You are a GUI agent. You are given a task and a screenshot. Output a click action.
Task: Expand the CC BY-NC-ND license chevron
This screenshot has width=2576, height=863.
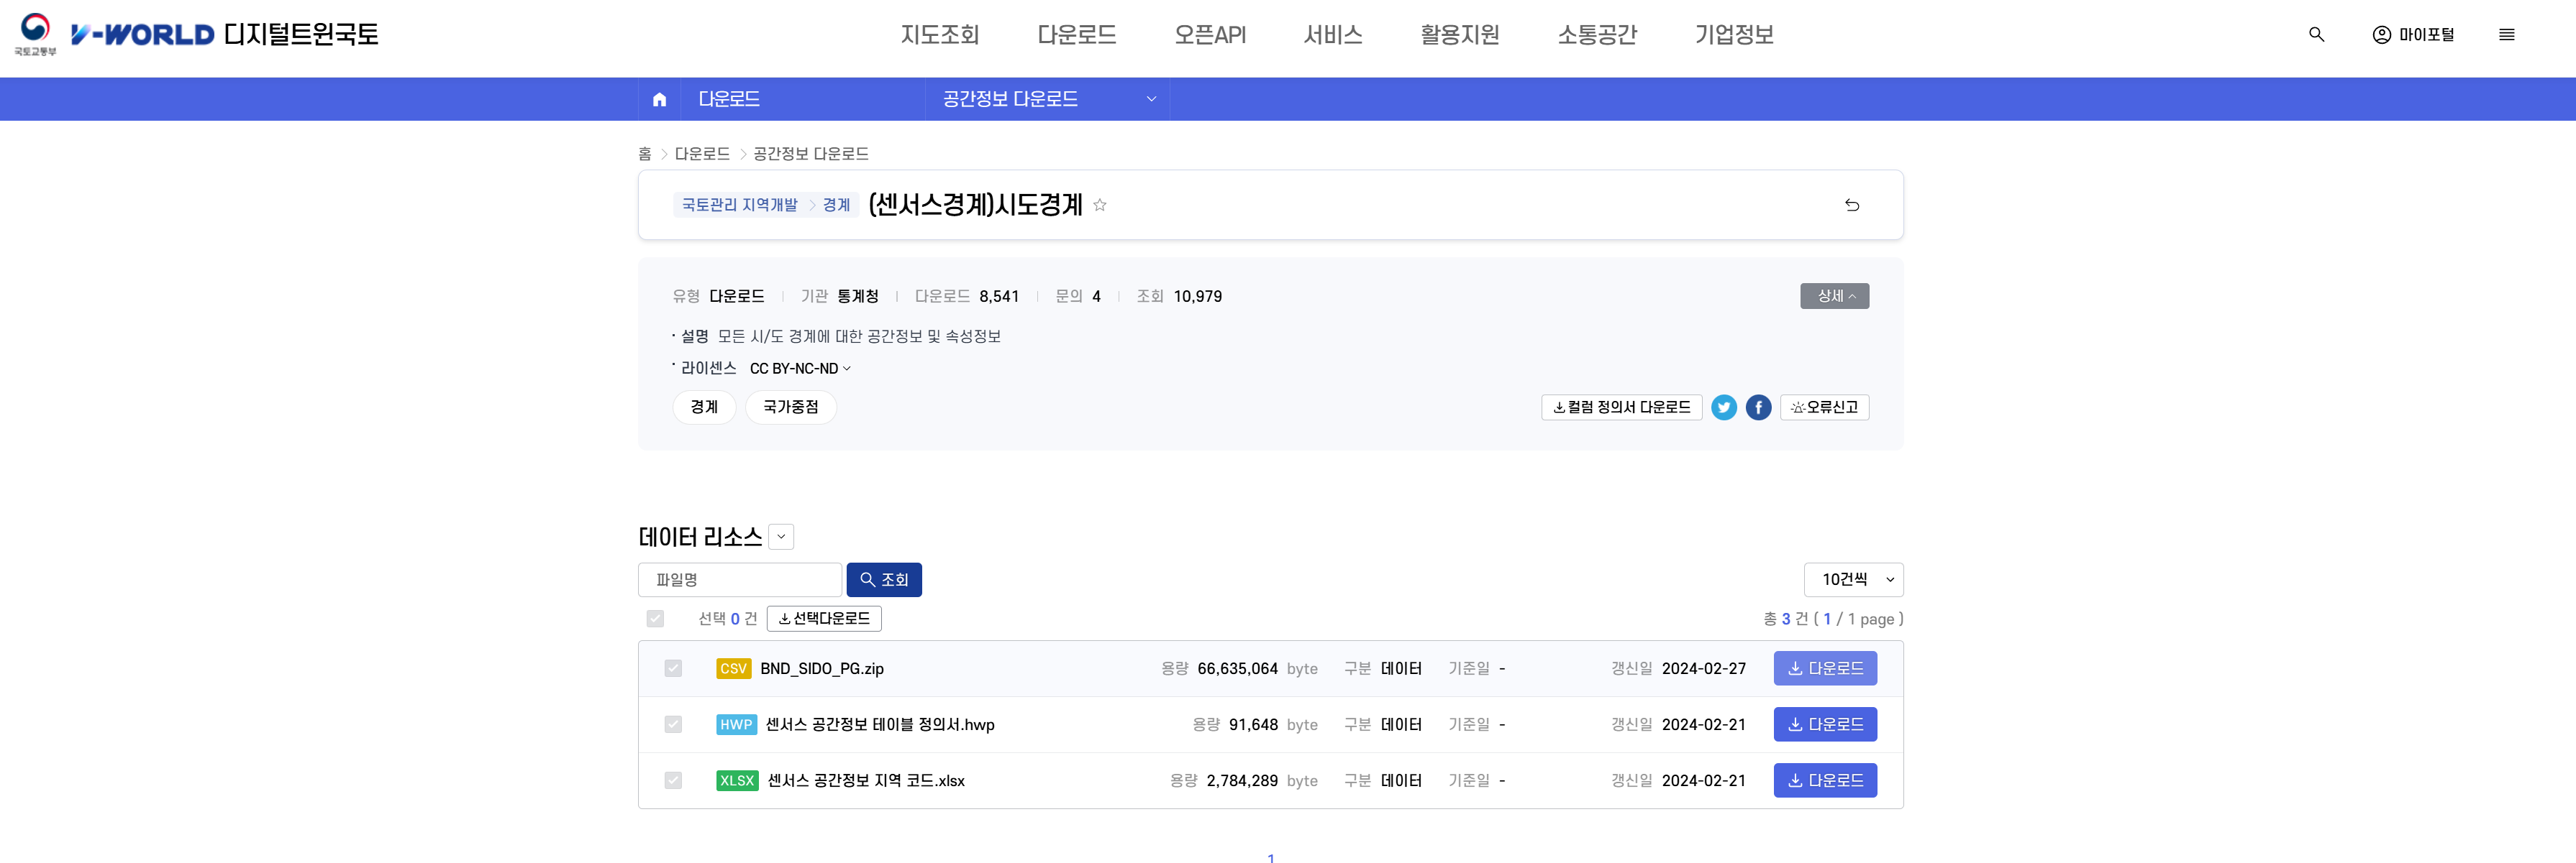(x=847, y=369)
